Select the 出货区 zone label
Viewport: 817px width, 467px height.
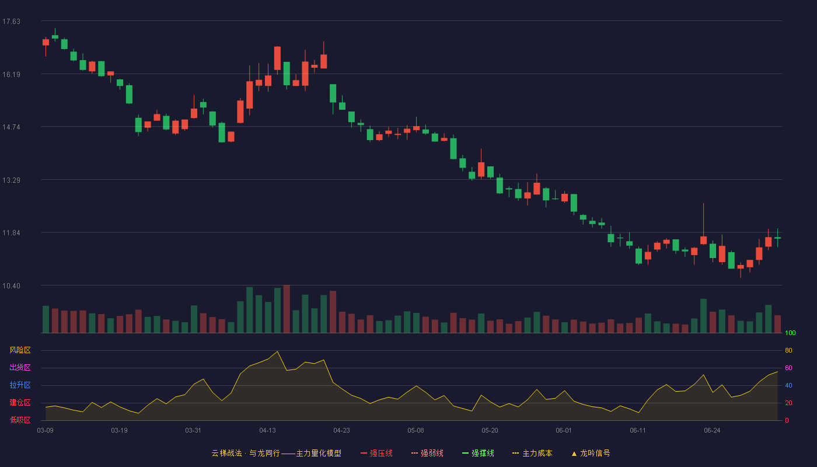click(20, 368)
